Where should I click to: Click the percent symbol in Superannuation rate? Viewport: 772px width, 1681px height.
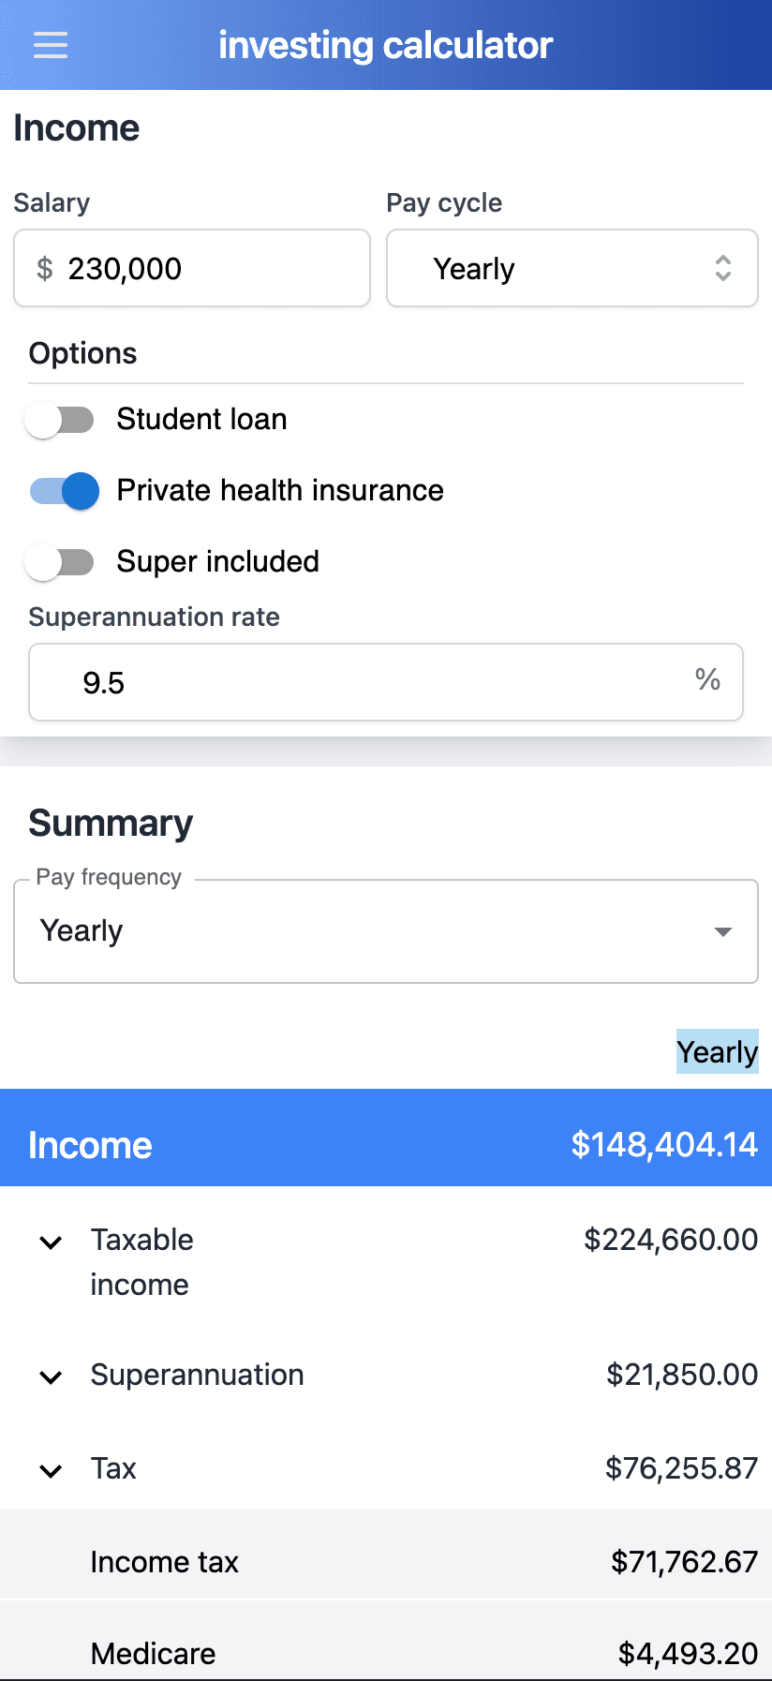(707, 680)
